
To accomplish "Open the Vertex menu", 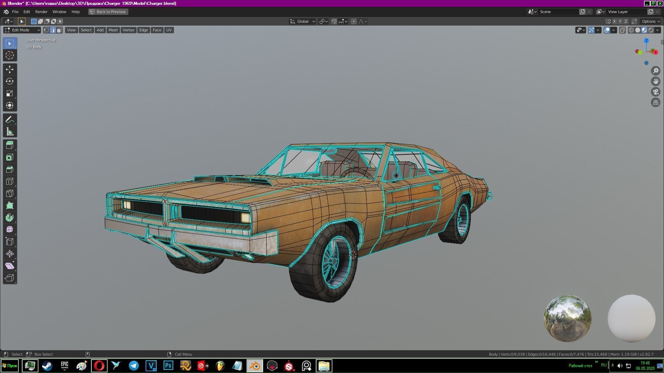I will click(x=128, y=30).
